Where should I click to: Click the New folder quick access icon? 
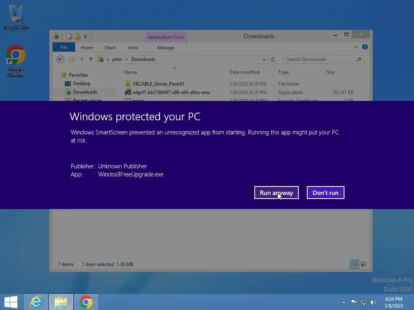point(78,36)
